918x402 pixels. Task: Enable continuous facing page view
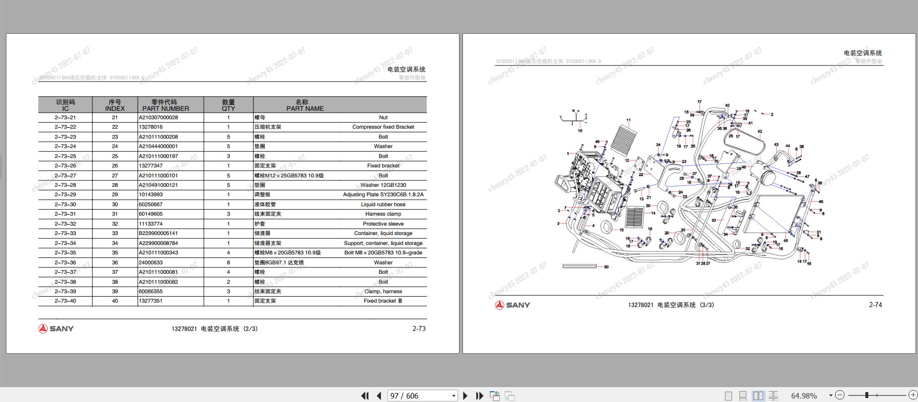pyautogui.click(x=773, y=396)
